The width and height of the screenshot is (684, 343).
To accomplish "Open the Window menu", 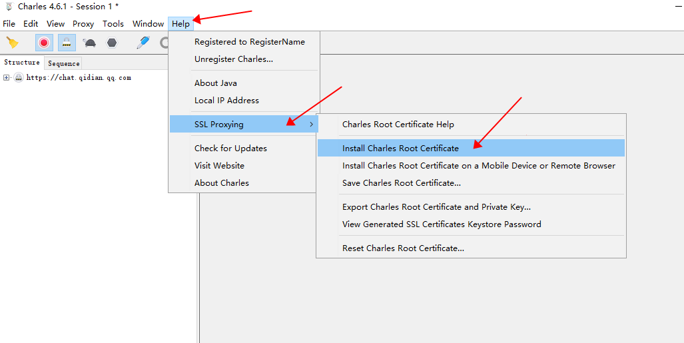I will pos(149,23).
